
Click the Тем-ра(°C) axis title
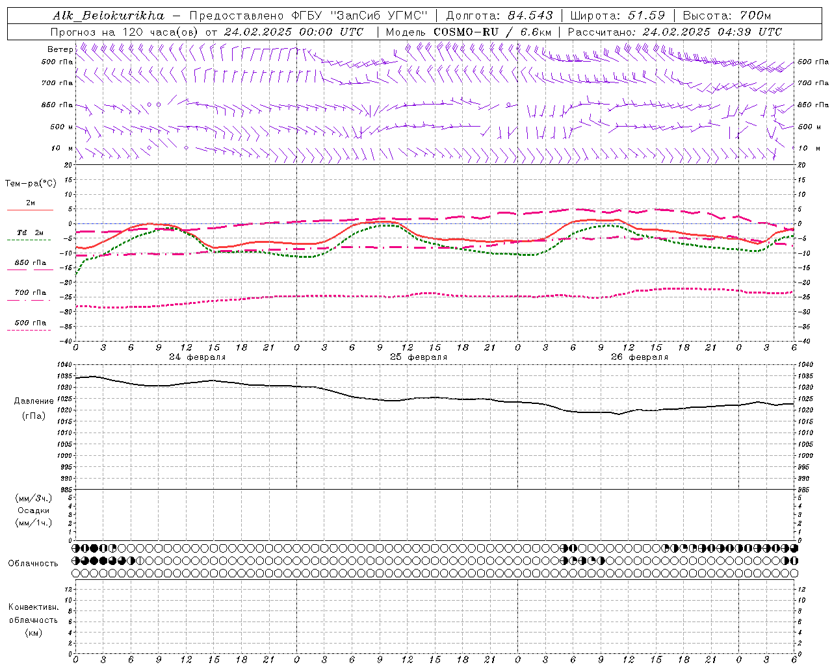(31, 184)
